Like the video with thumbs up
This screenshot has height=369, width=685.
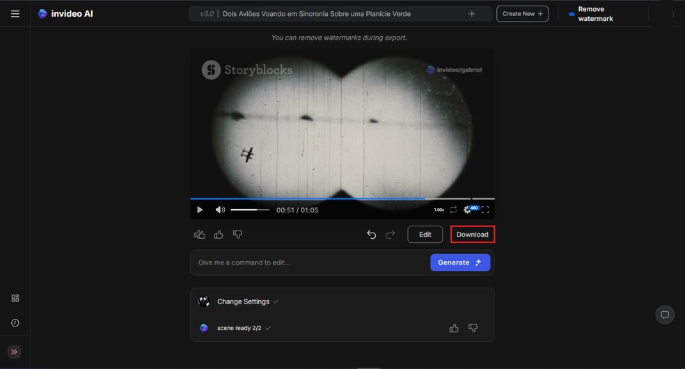[219, 235]
